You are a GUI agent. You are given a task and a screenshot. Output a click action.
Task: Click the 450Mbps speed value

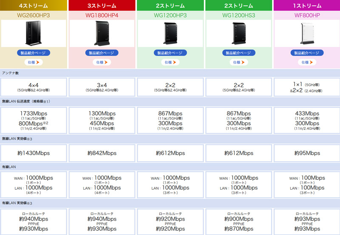[x=102, y=123]
